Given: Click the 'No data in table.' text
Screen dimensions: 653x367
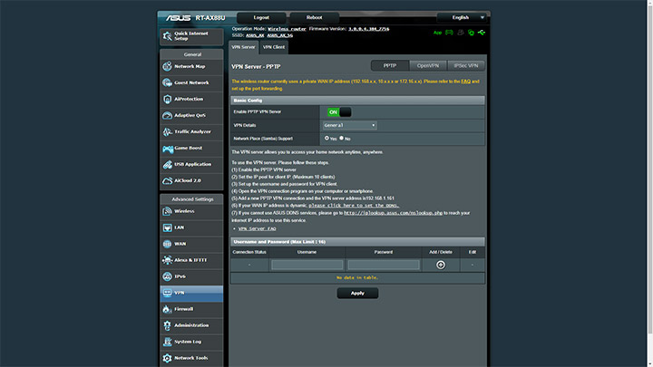Looking at the screenshot, I should coord(357,277).
